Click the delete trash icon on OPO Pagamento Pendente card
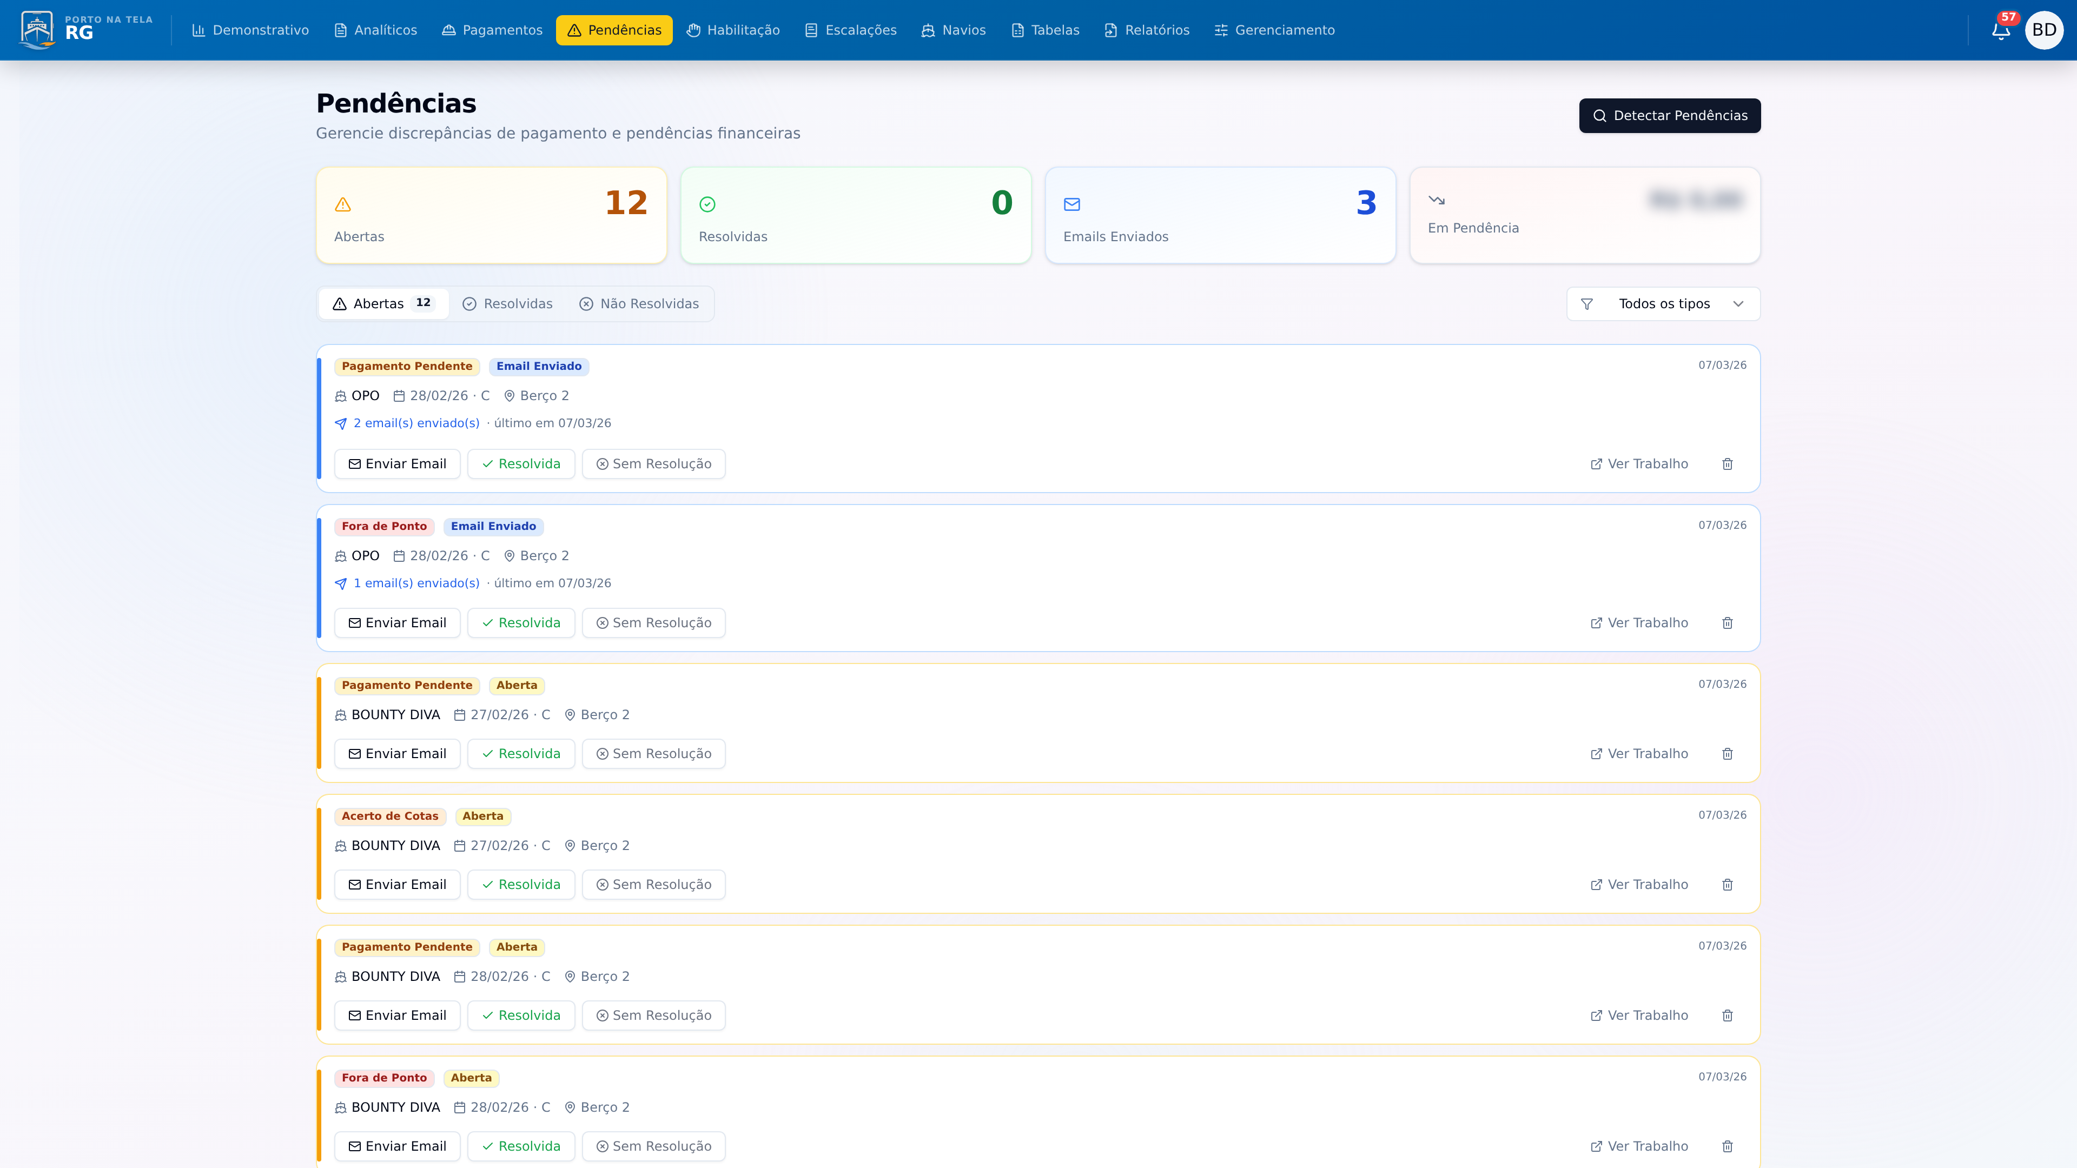2077x1168 pixels. coord(1727,463)
